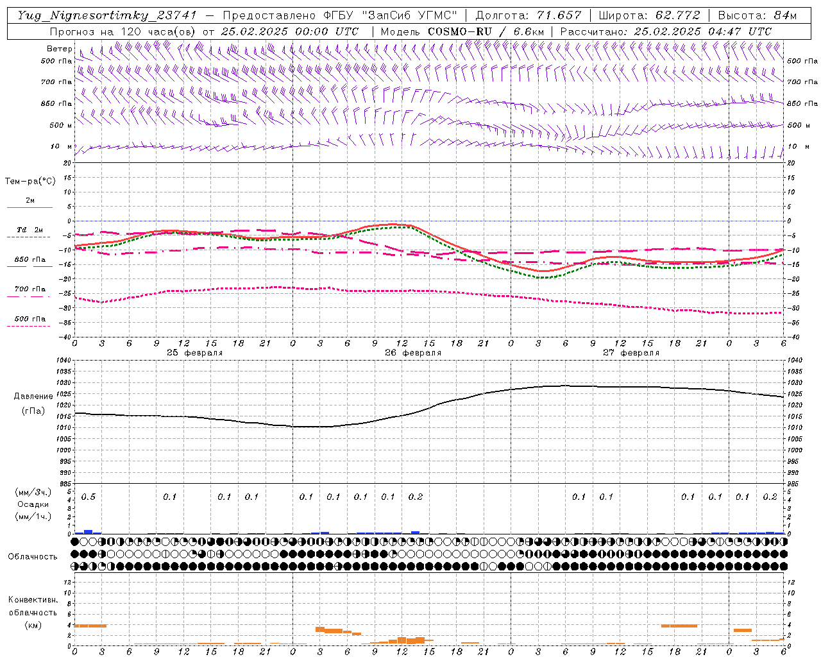Click the Тем-ра(°C) panel label
The image size is (821, 657).
(x=30, y=182)
